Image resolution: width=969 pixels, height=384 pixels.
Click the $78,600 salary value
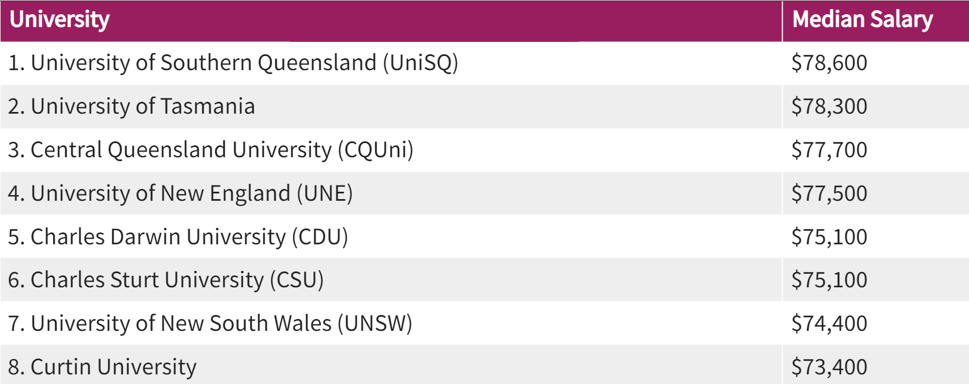click(829, 63)
